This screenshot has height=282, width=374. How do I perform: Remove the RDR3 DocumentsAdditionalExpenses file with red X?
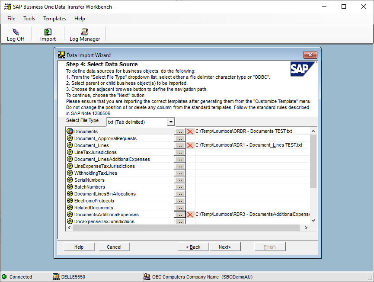point(190,215)
